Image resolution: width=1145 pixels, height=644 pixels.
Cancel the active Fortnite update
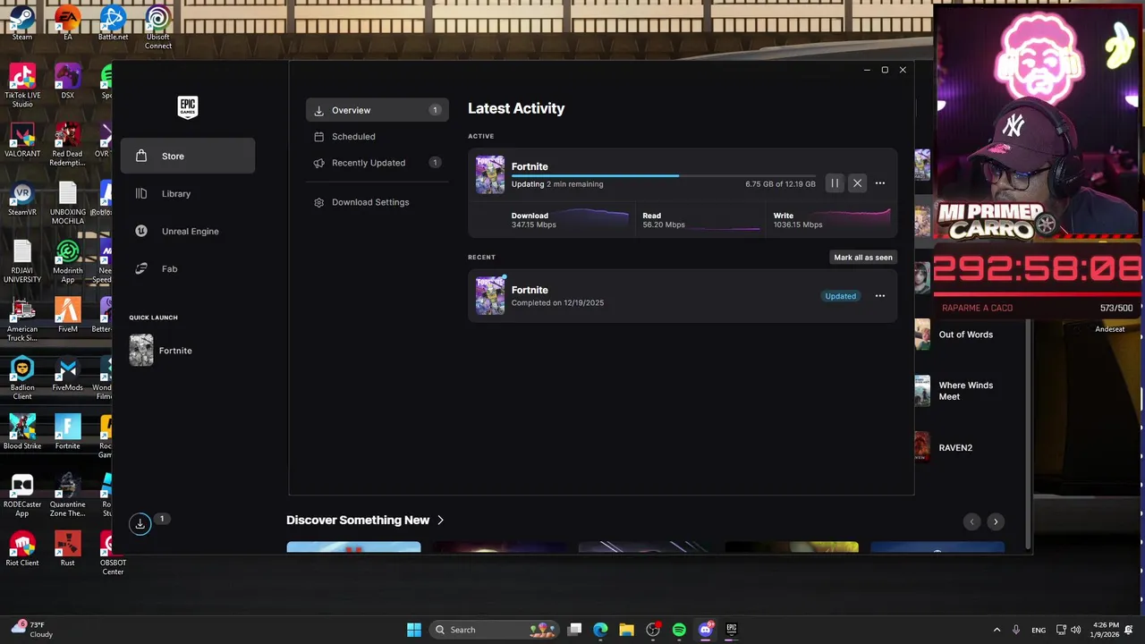(x=857, y=183)
